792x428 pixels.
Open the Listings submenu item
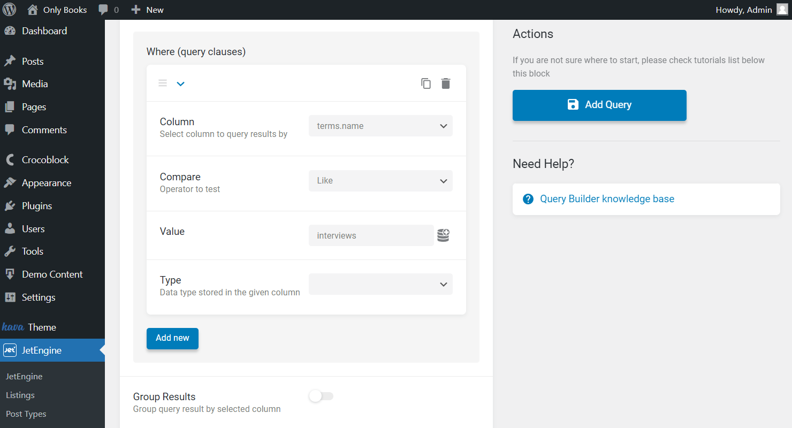[x=20, y=395]
